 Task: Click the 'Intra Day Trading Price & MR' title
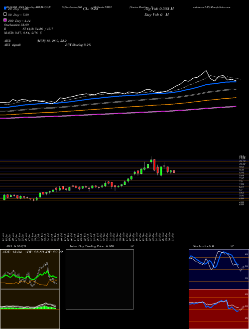92,246
